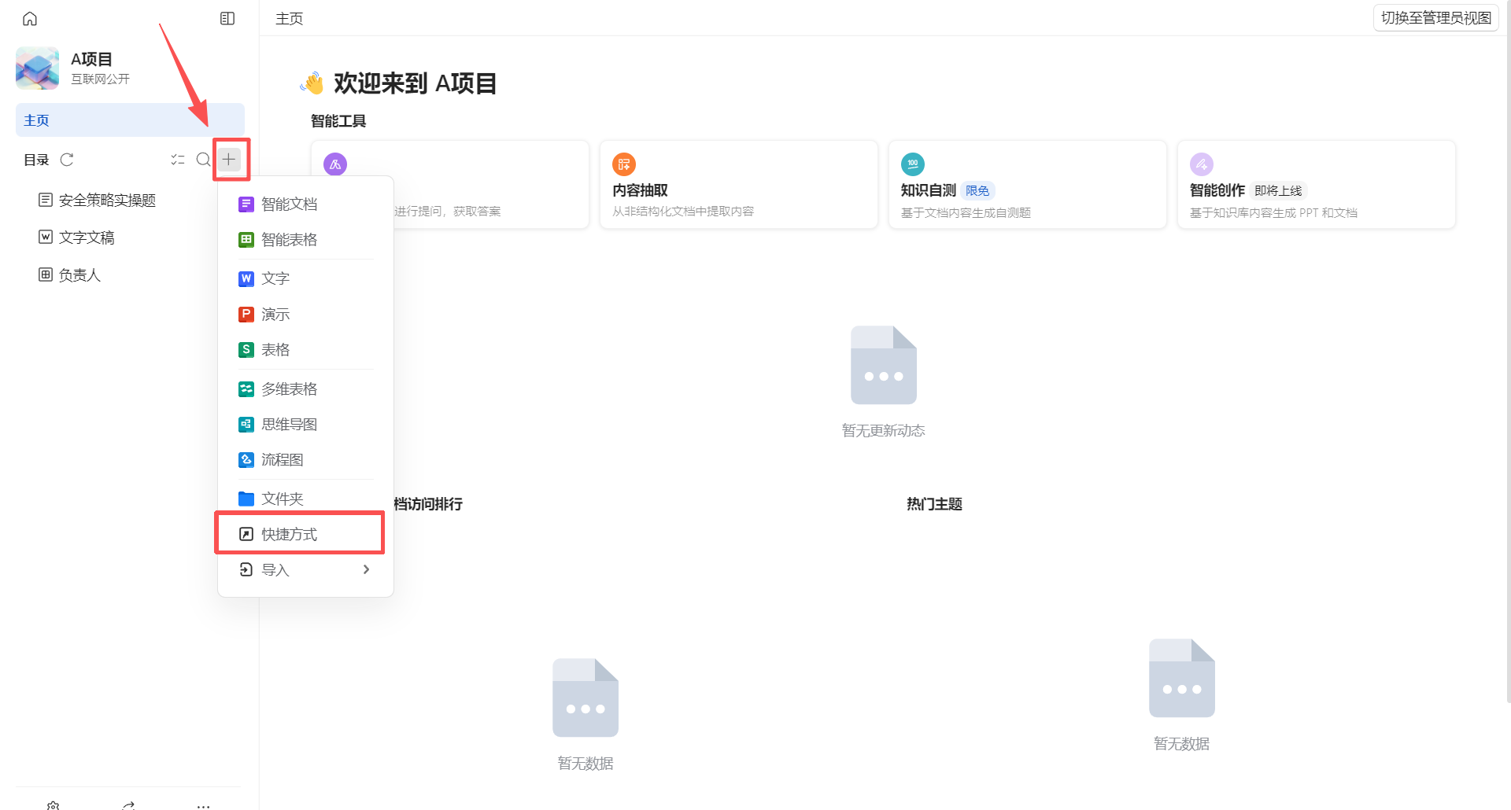Viewport: 1511px width, 810px height.
Task: Click the blue folder icon
Action: point(246,499)
